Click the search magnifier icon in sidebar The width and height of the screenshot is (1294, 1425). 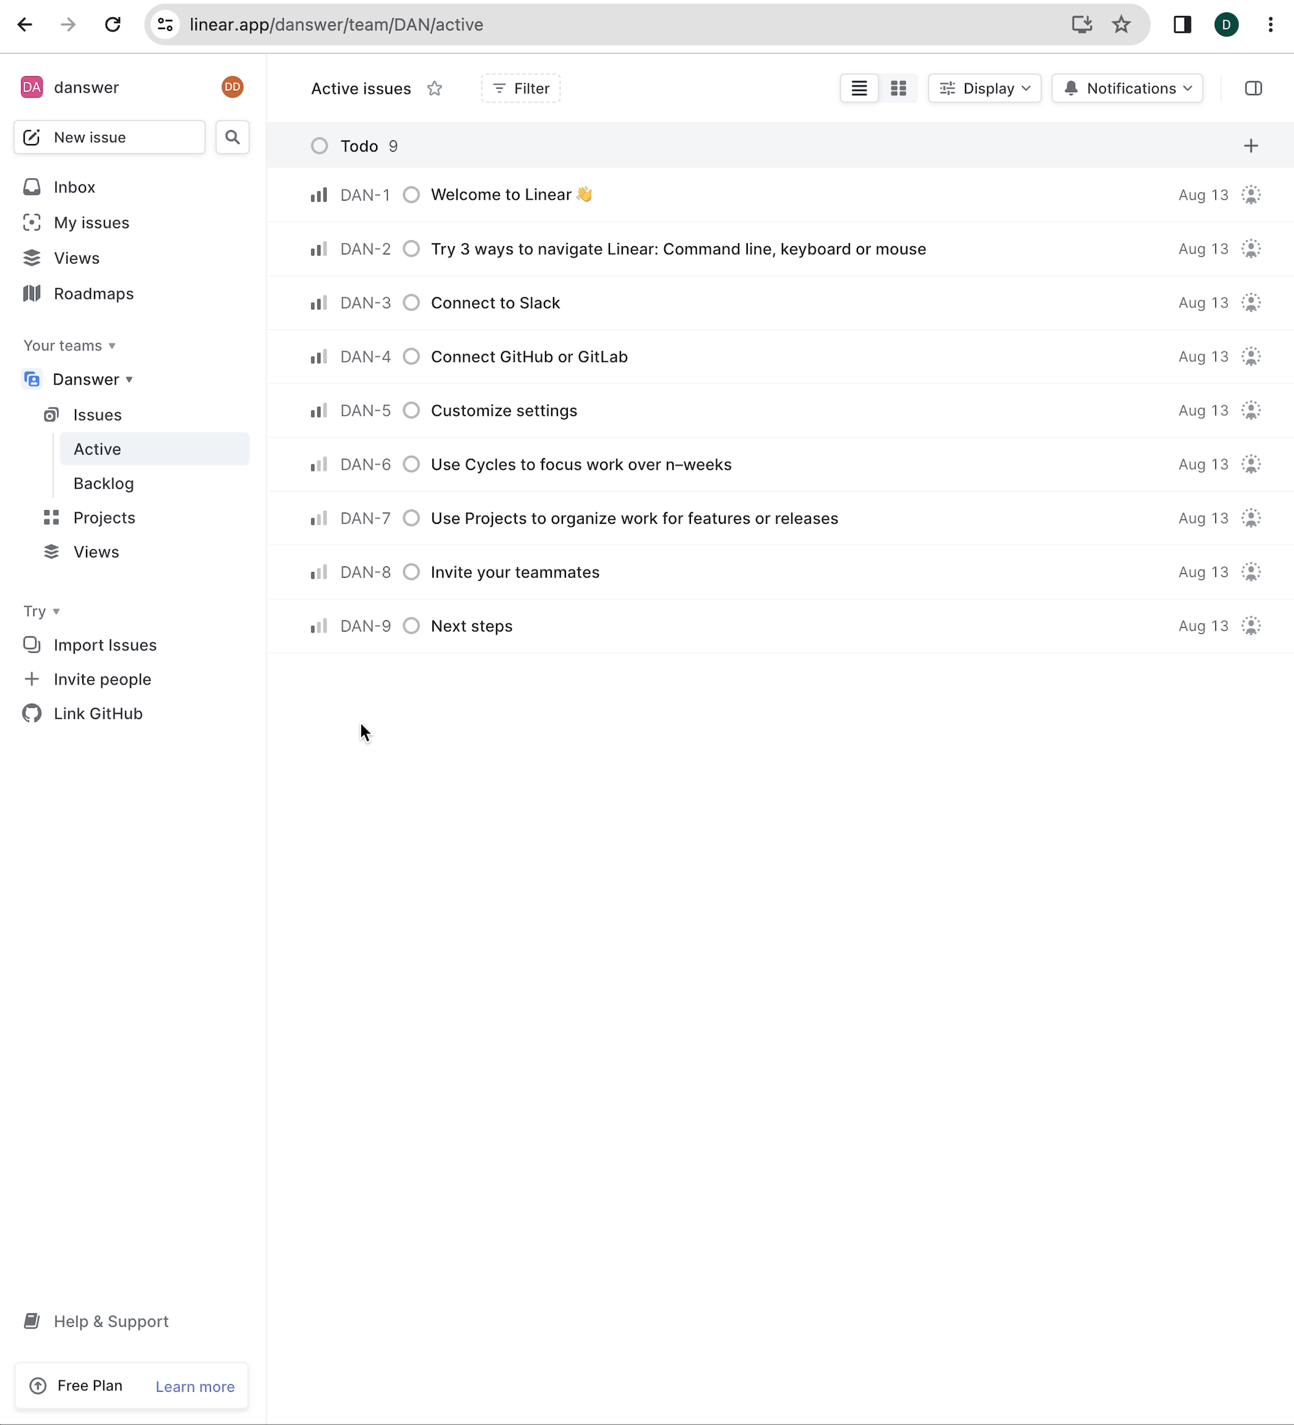(x=232, y=137)
